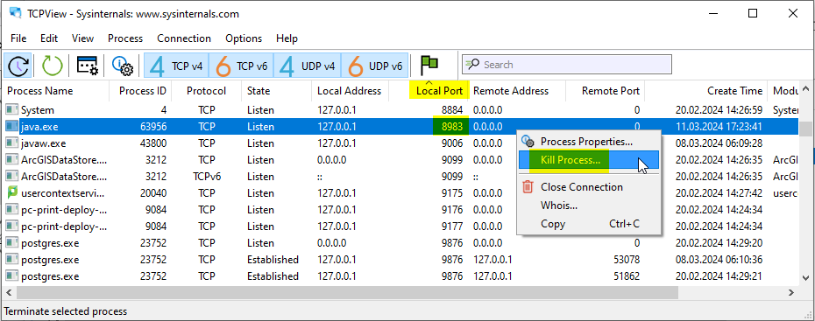
Task: Sort by Create Time column header
Action: point(705,91)
